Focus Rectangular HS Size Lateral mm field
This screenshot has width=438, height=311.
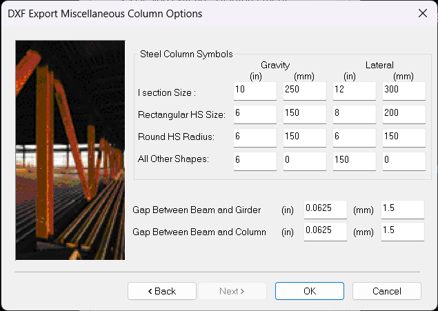tap(403, 114)
